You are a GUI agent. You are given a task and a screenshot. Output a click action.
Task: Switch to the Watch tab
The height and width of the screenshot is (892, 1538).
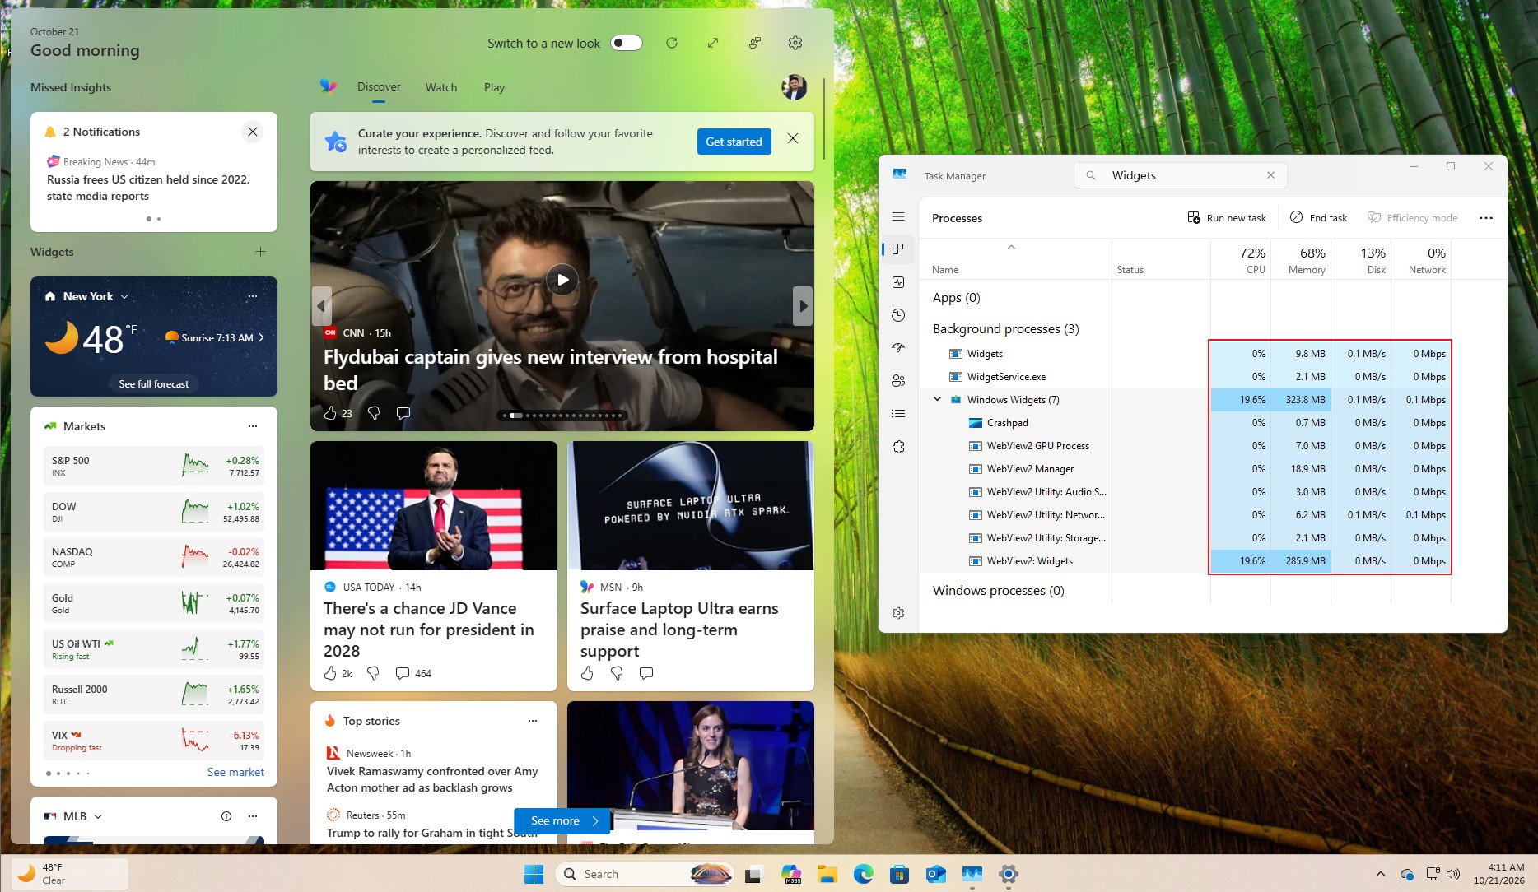tap(441, 87)
